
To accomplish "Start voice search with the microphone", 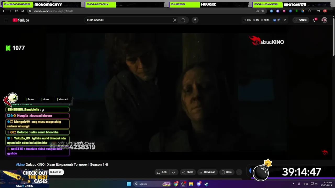I will point(195,20).
